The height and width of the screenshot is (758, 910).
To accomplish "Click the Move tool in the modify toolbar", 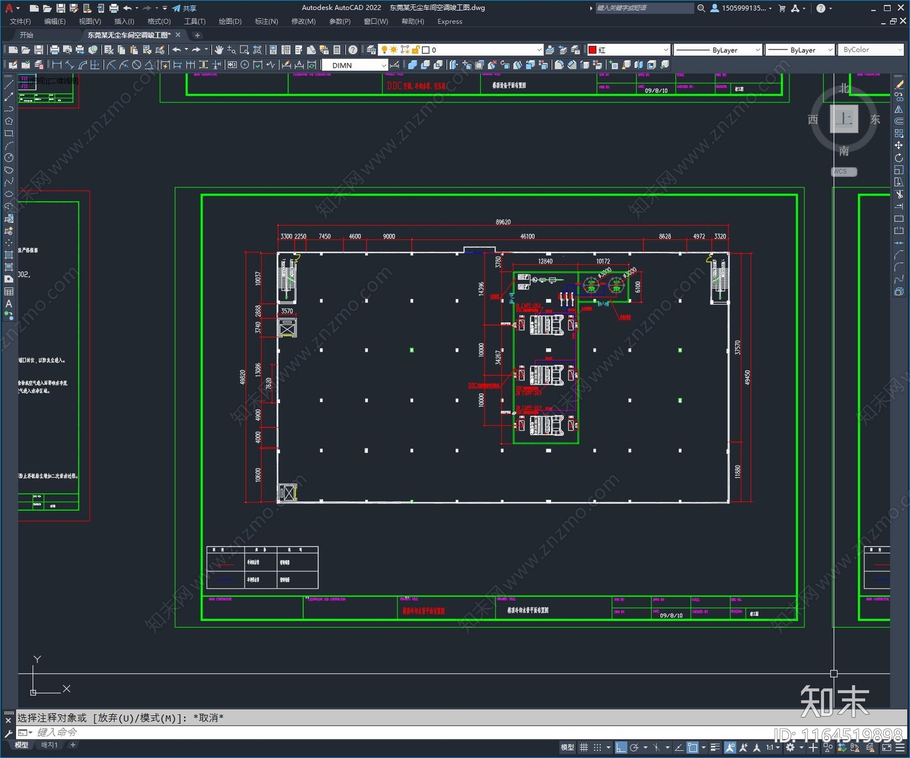I will [899, 146].
